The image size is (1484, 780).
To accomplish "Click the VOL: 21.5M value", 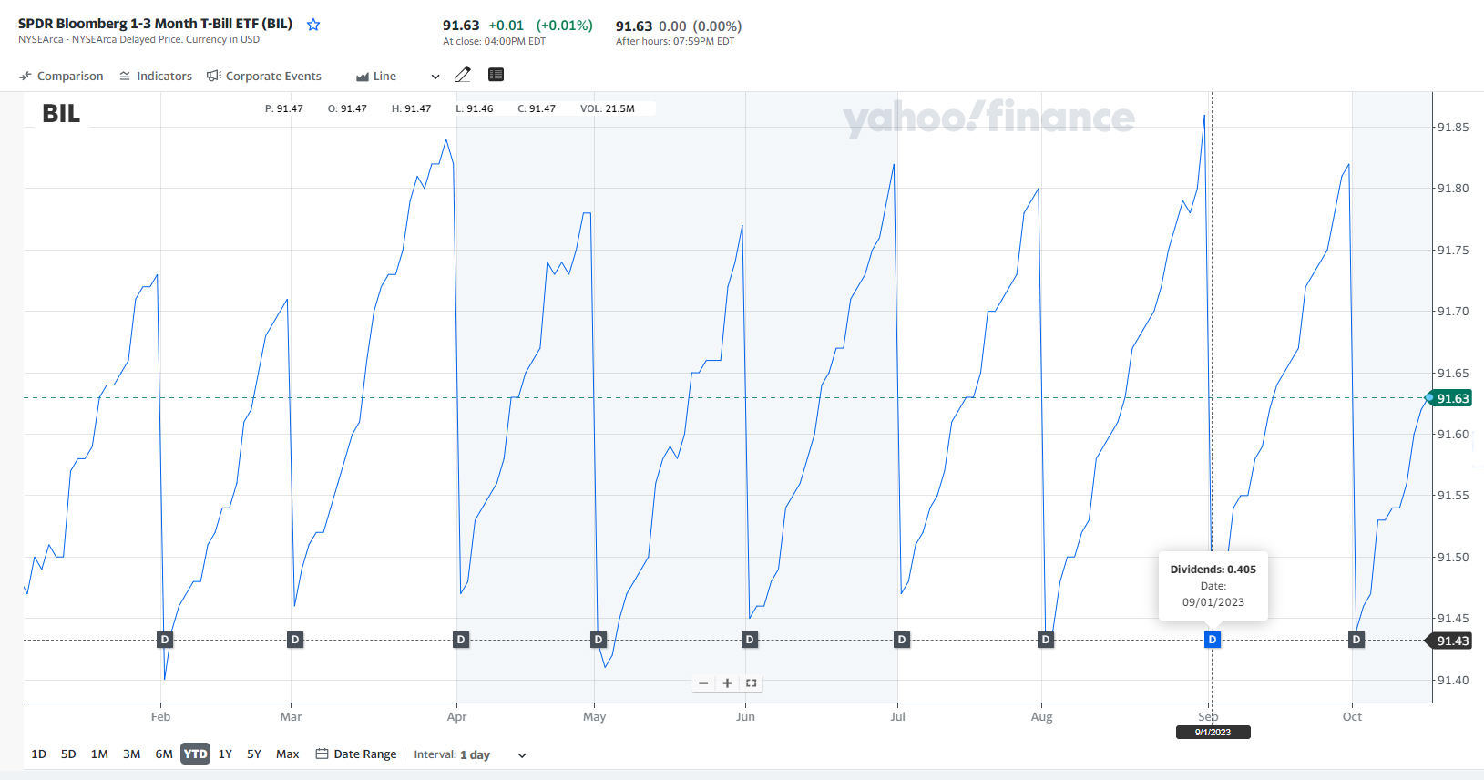I will click(607, 108).
